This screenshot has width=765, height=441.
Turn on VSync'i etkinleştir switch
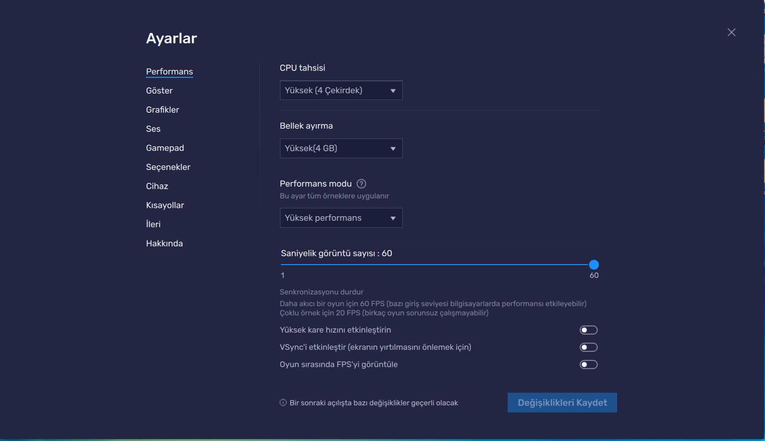(589, 347)
